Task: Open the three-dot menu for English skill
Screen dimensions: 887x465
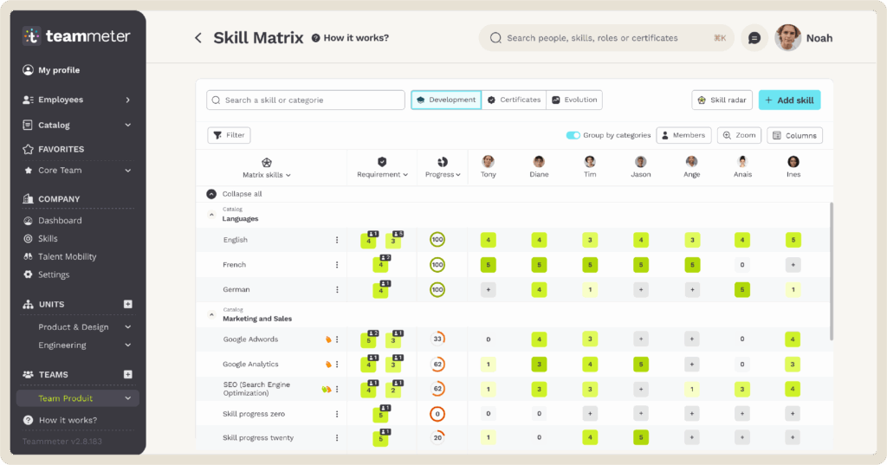Action: 337,240
